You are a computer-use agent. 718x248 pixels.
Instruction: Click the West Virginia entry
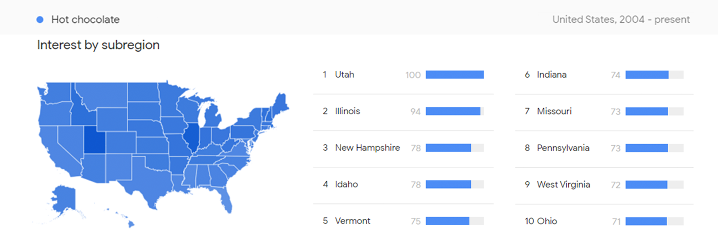[x=563, y=184]
